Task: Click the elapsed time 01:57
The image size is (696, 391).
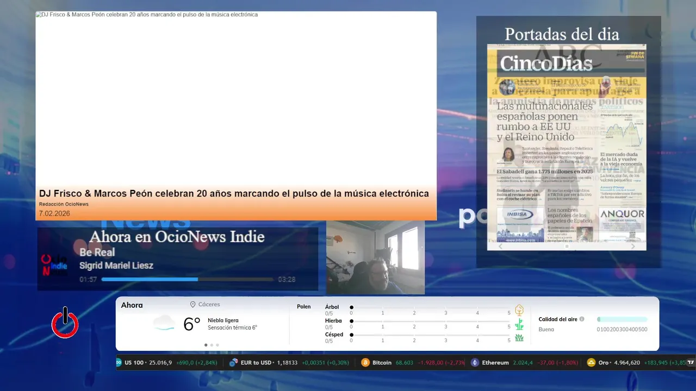Action: click(88, 280)
